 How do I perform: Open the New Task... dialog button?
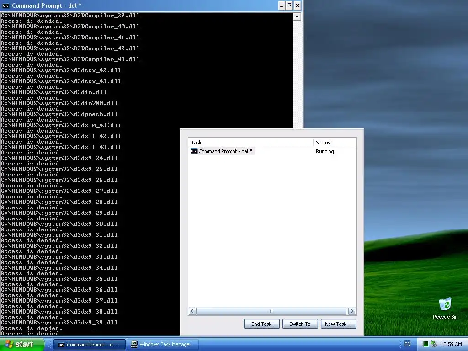pyautogui.click(x=338, y=324)
